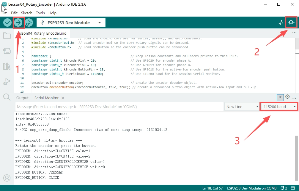Image resolution: width=299 pixels, height=191 pixels.
Task: Click the kEncoderPinB = 19 code line
Action: (x=64, y=65)
